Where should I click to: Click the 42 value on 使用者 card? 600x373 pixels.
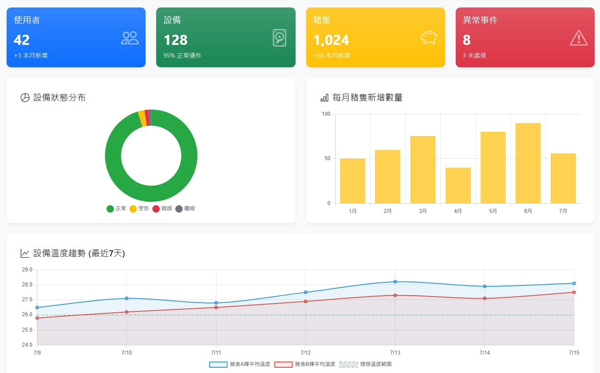pyautogui.click(x=22, y=40)
